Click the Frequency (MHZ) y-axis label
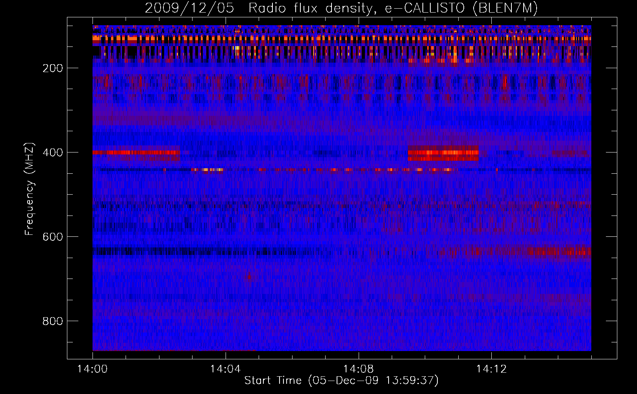Viewport: 637px width, 394px height. pos(30,189)
